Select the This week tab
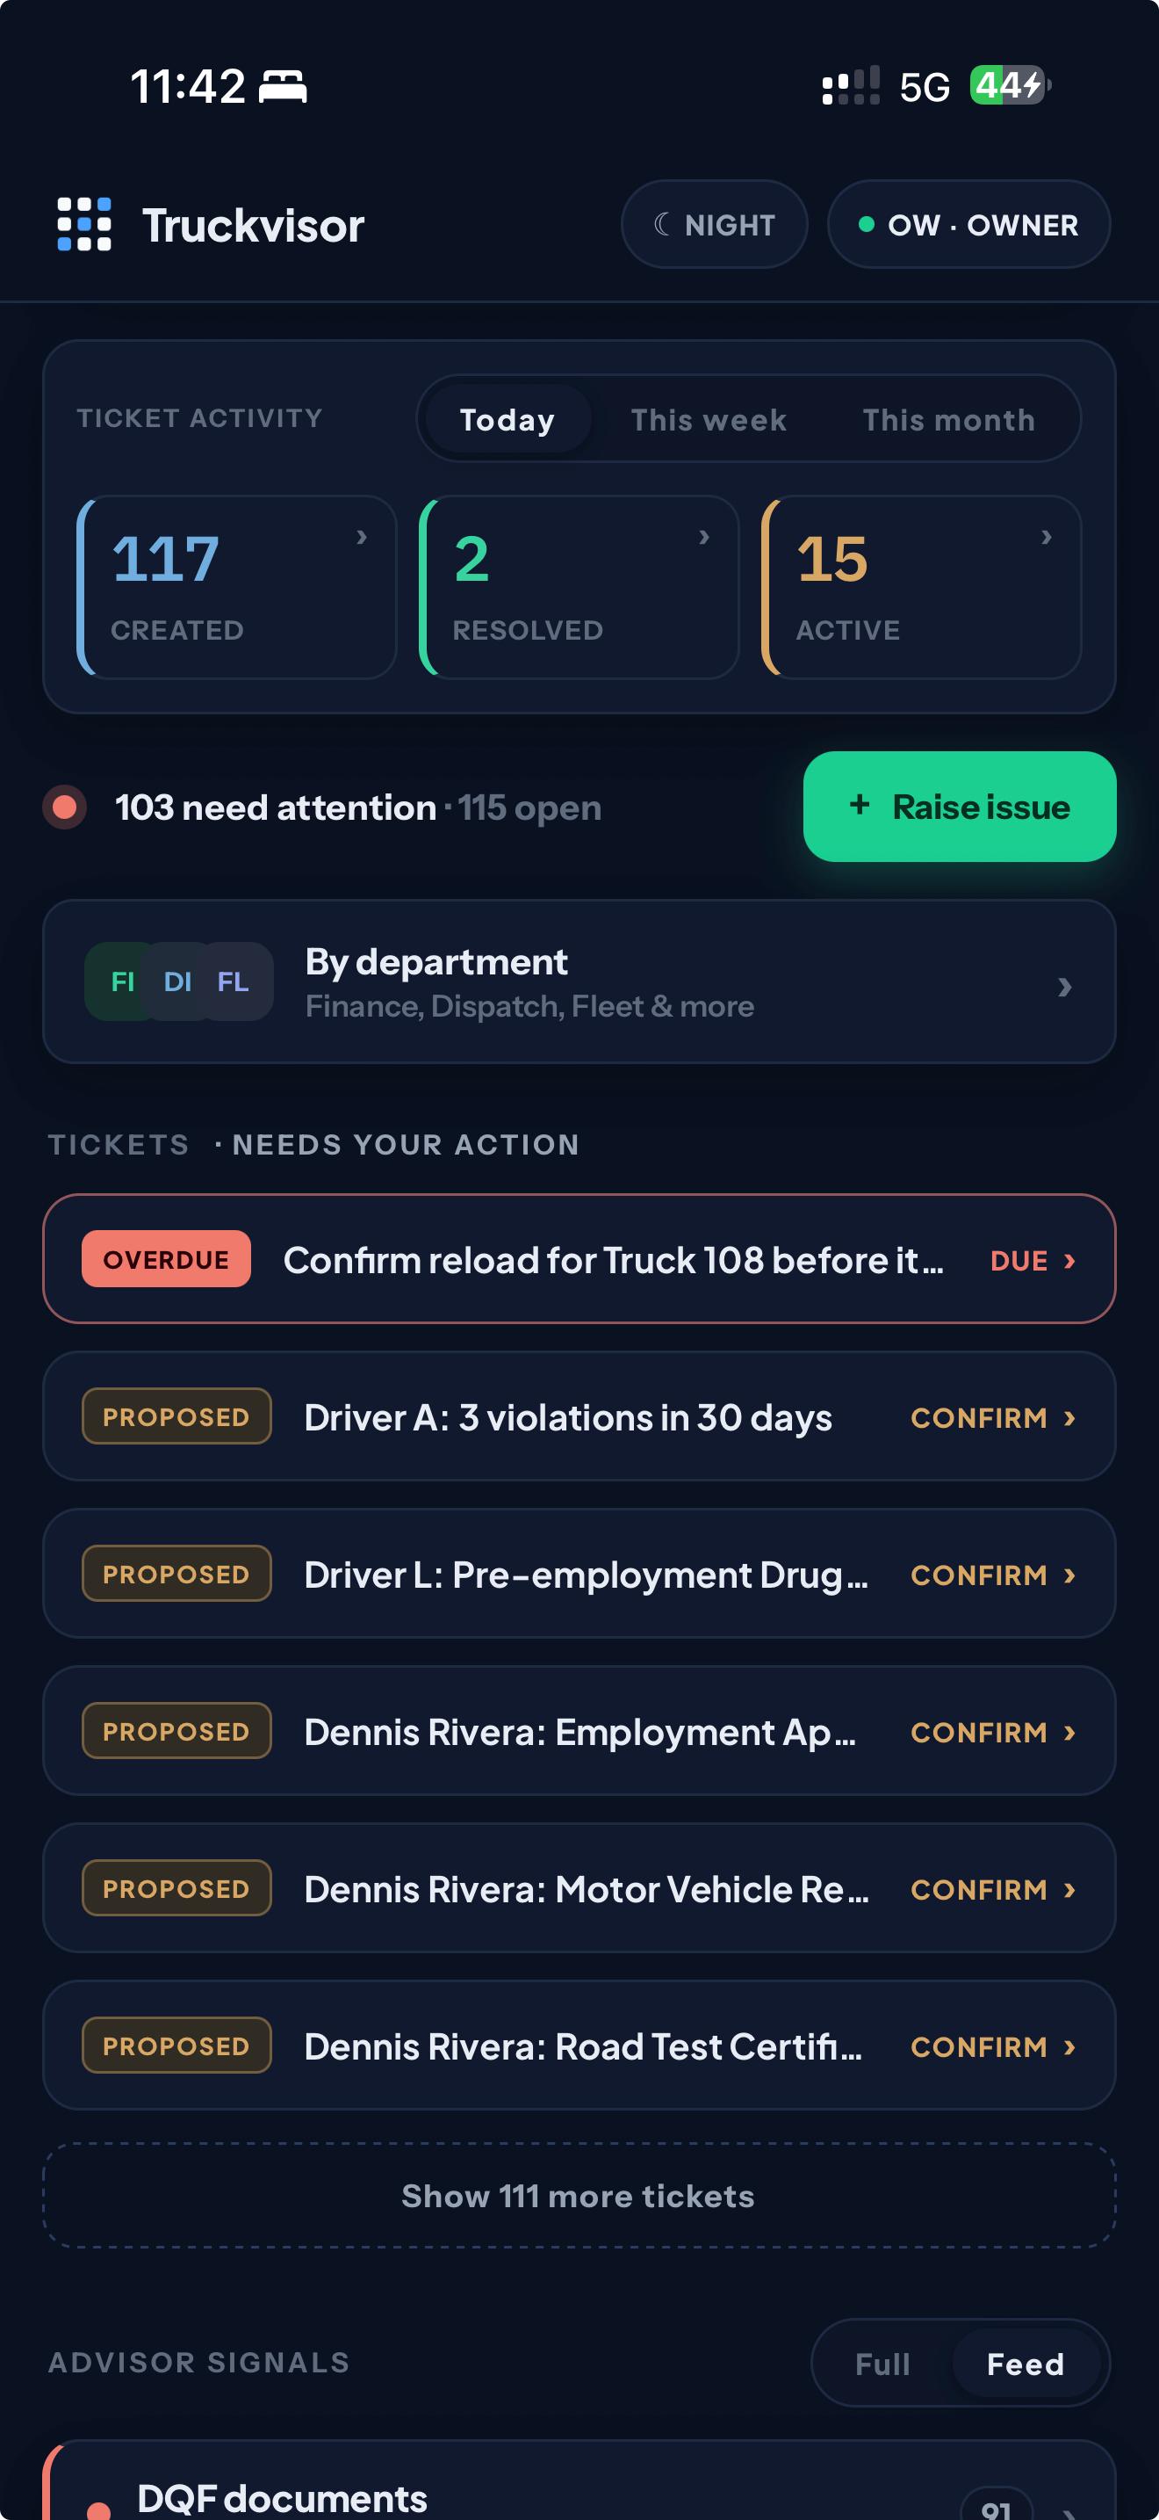 tap(709, 420)
